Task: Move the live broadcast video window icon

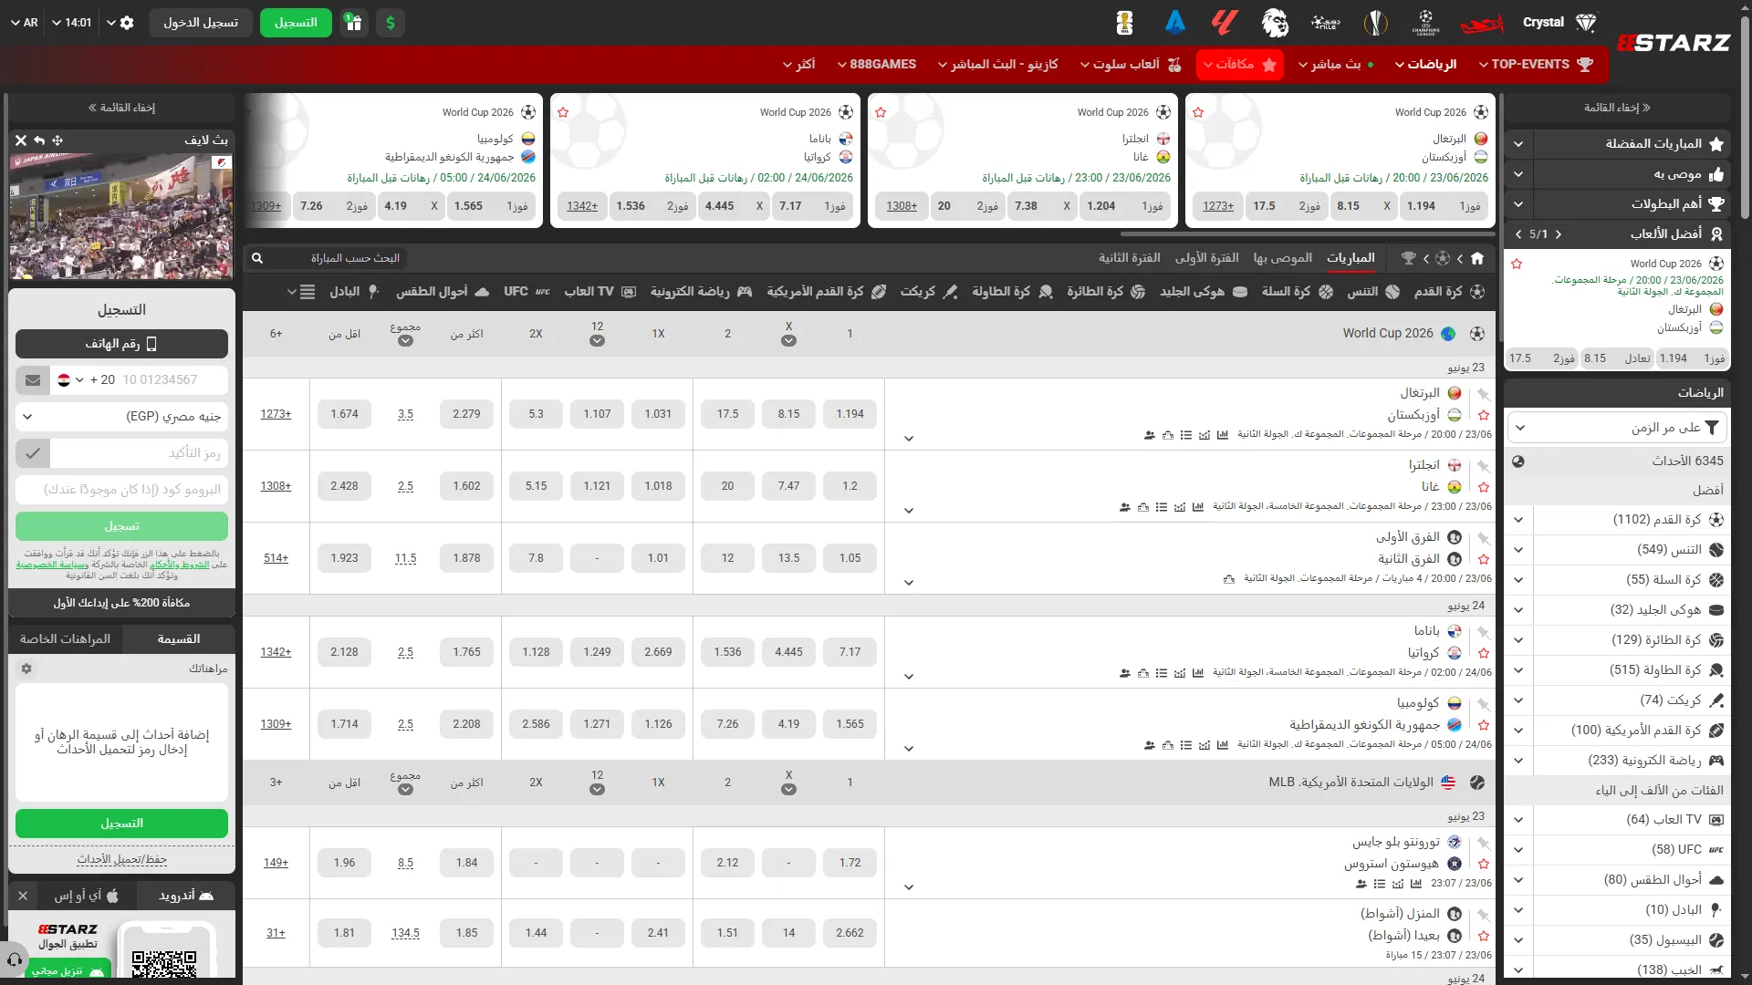Action: (x=57, y=140)
